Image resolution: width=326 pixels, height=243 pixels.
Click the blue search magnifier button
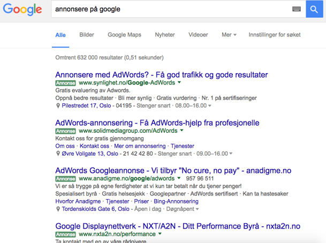[x=314, y=9]
